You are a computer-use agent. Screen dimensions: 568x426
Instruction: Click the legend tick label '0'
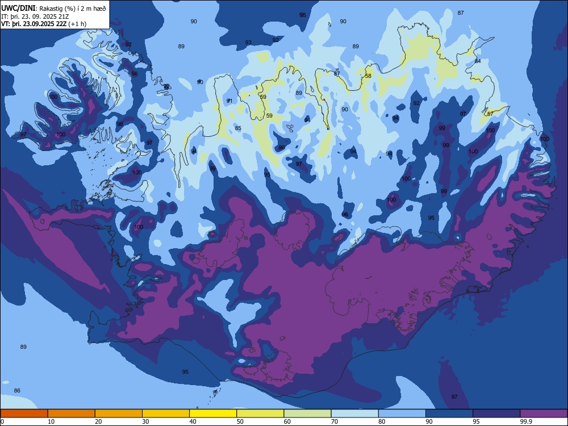pyautogui.click(x=2, y=421)
